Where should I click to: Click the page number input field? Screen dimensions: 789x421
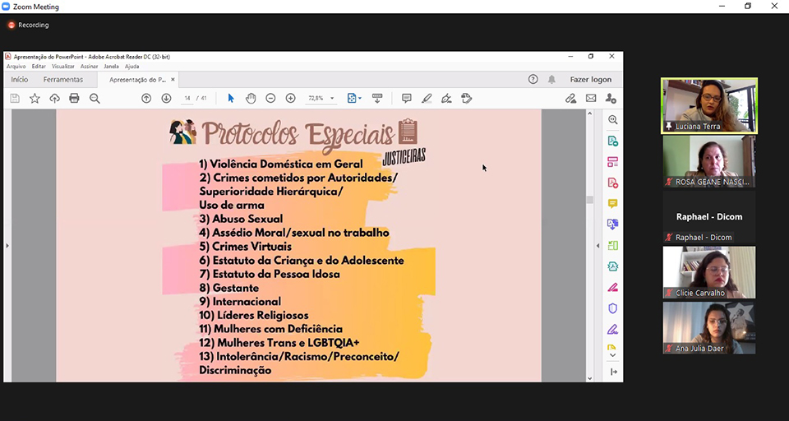click(x=187, y=99)
